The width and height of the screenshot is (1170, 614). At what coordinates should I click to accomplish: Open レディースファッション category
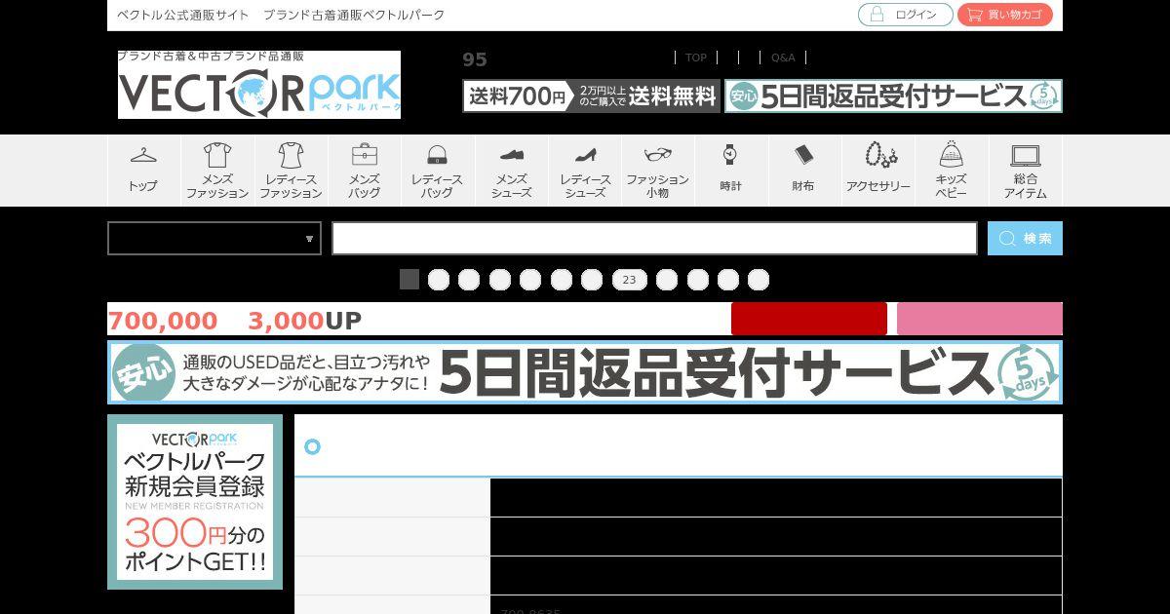[x=291, y=171]
